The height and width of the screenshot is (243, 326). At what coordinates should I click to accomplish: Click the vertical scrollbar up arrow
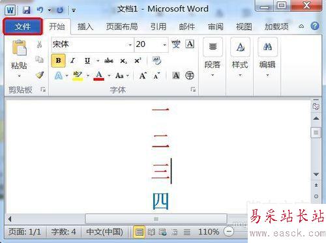[316, 119]
